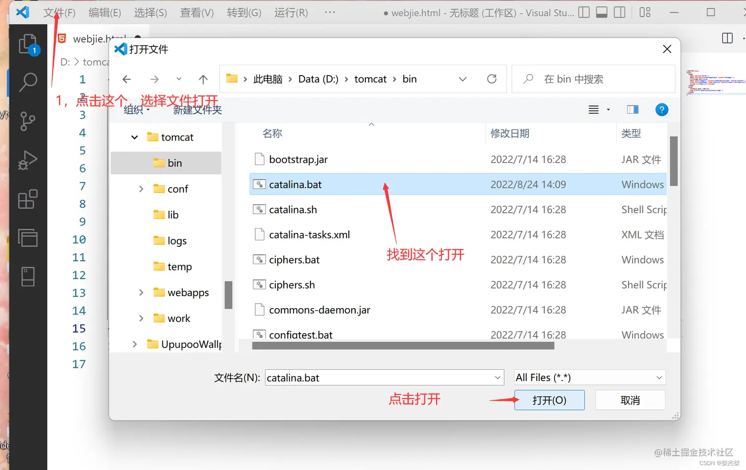Open recent locations dropdown chevron

(179, 79)
